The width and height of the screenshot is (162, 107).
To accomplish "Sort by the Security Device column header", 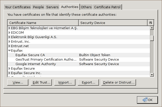I will click(x=113, y=23).
